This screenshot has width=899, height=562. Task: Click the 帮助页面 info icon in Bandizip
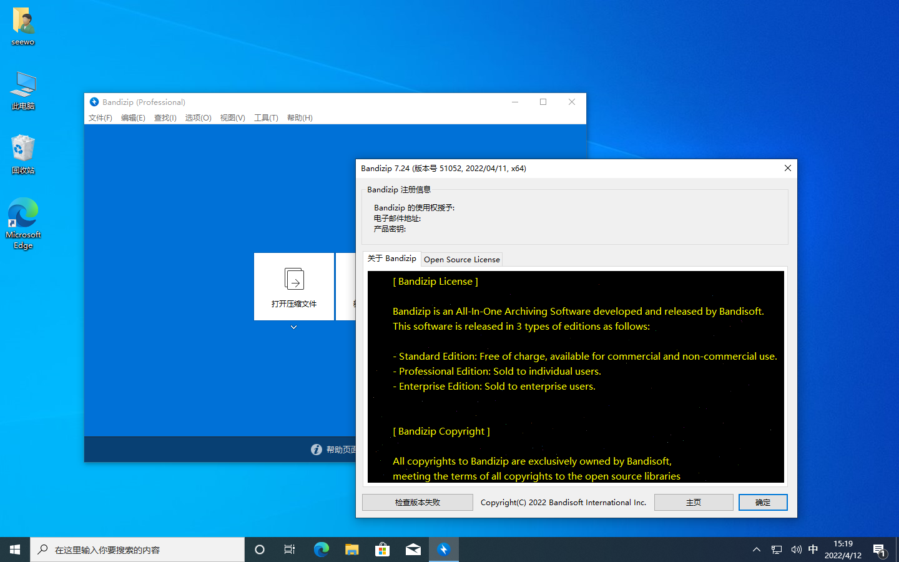pyautogui.click(x=317, y=450)
